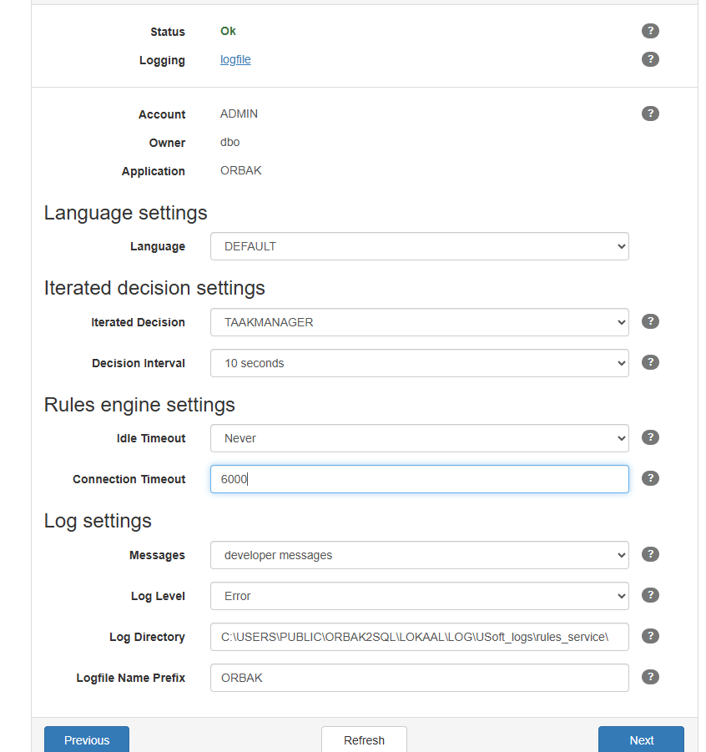Image resolution: width=706 pixels, height=752 pixels.
Task: Click the Rules engine settings heading
Action: coord(139,405)
